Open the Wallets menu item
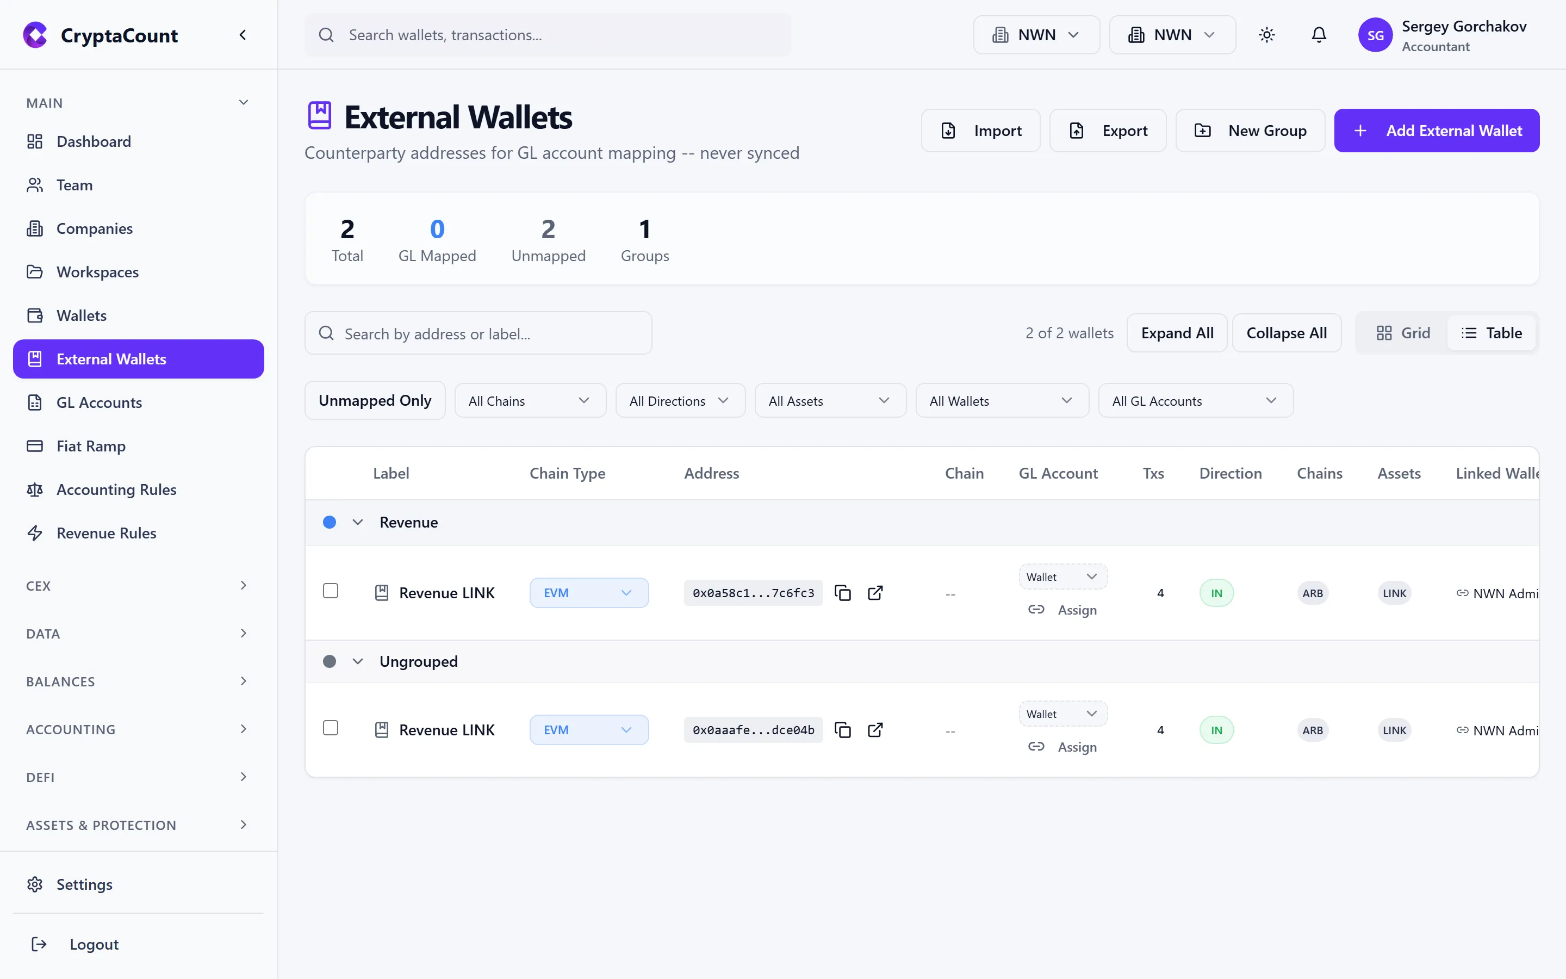This screenshot has height=979, width=1566. pyautogui.click(x=81, y=315)
